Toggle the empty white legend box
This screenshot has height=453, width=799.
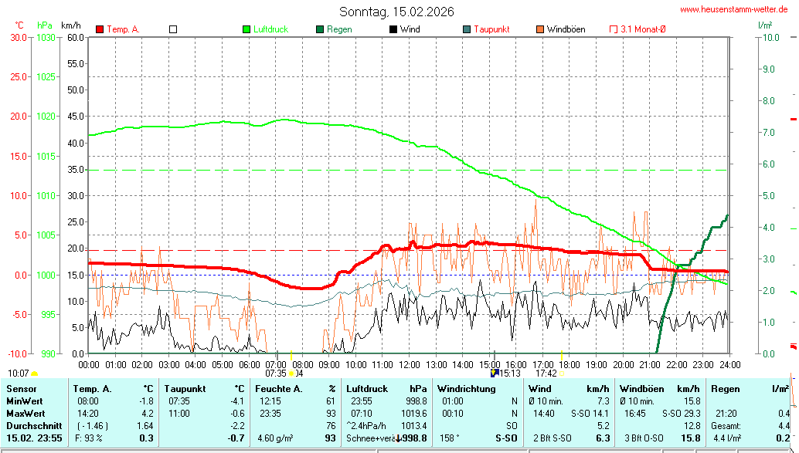click(173, 29)
